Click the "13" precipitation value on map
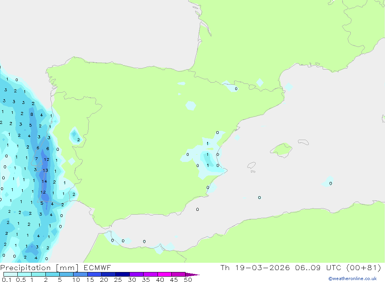The width and height of the screenshot is (385, 282). (x=45, y=170)
